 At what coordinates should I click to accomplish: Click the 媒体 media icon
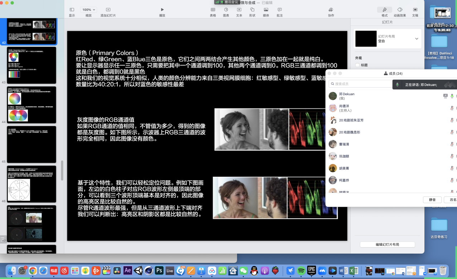pos(266,10)
